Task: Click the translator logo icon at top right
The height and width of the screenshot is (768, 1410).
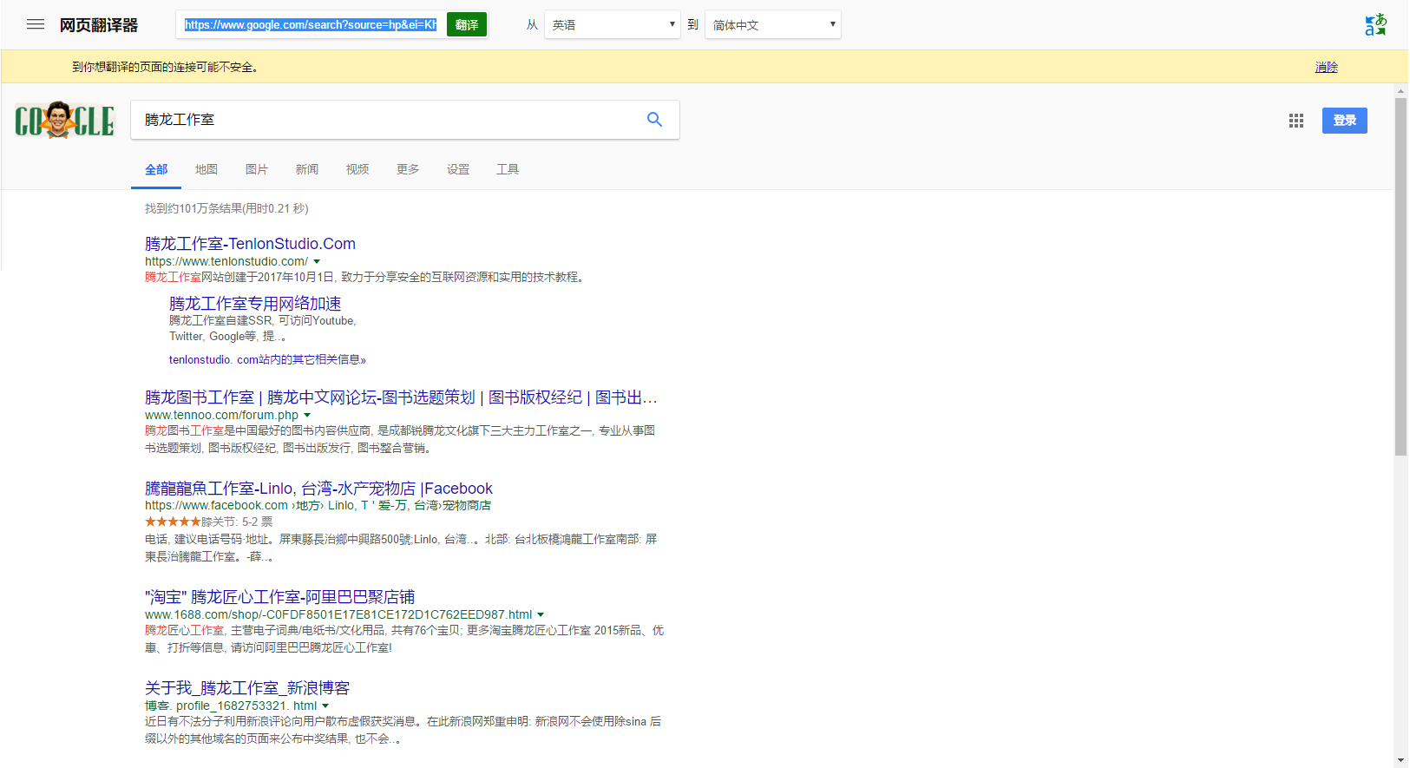Action: click(1375, 24)
